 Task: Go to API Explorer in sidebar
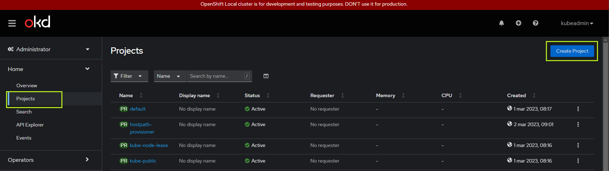point(30,125)
